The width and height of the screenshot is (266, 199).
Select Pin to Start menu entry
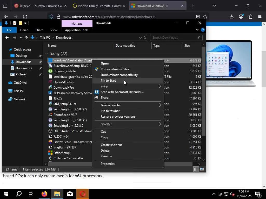point(108,81)
